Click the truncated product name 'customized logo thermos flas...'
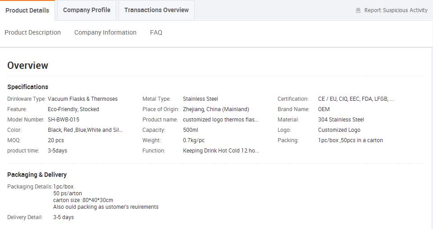This screenshot has height=229, width=433. tap(221, 120)
